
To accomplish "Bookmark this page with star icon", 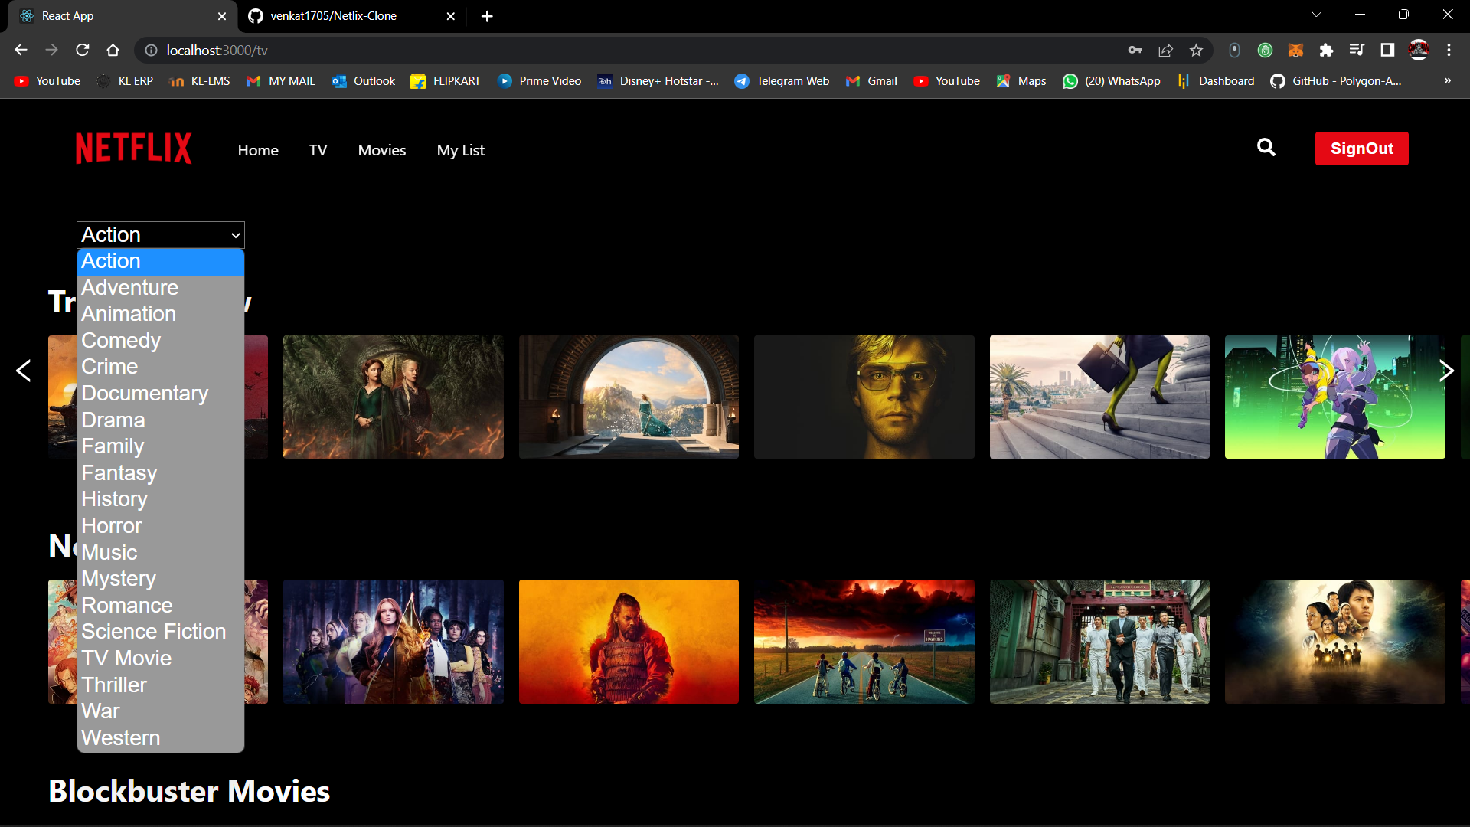I will pos(1196,50).
